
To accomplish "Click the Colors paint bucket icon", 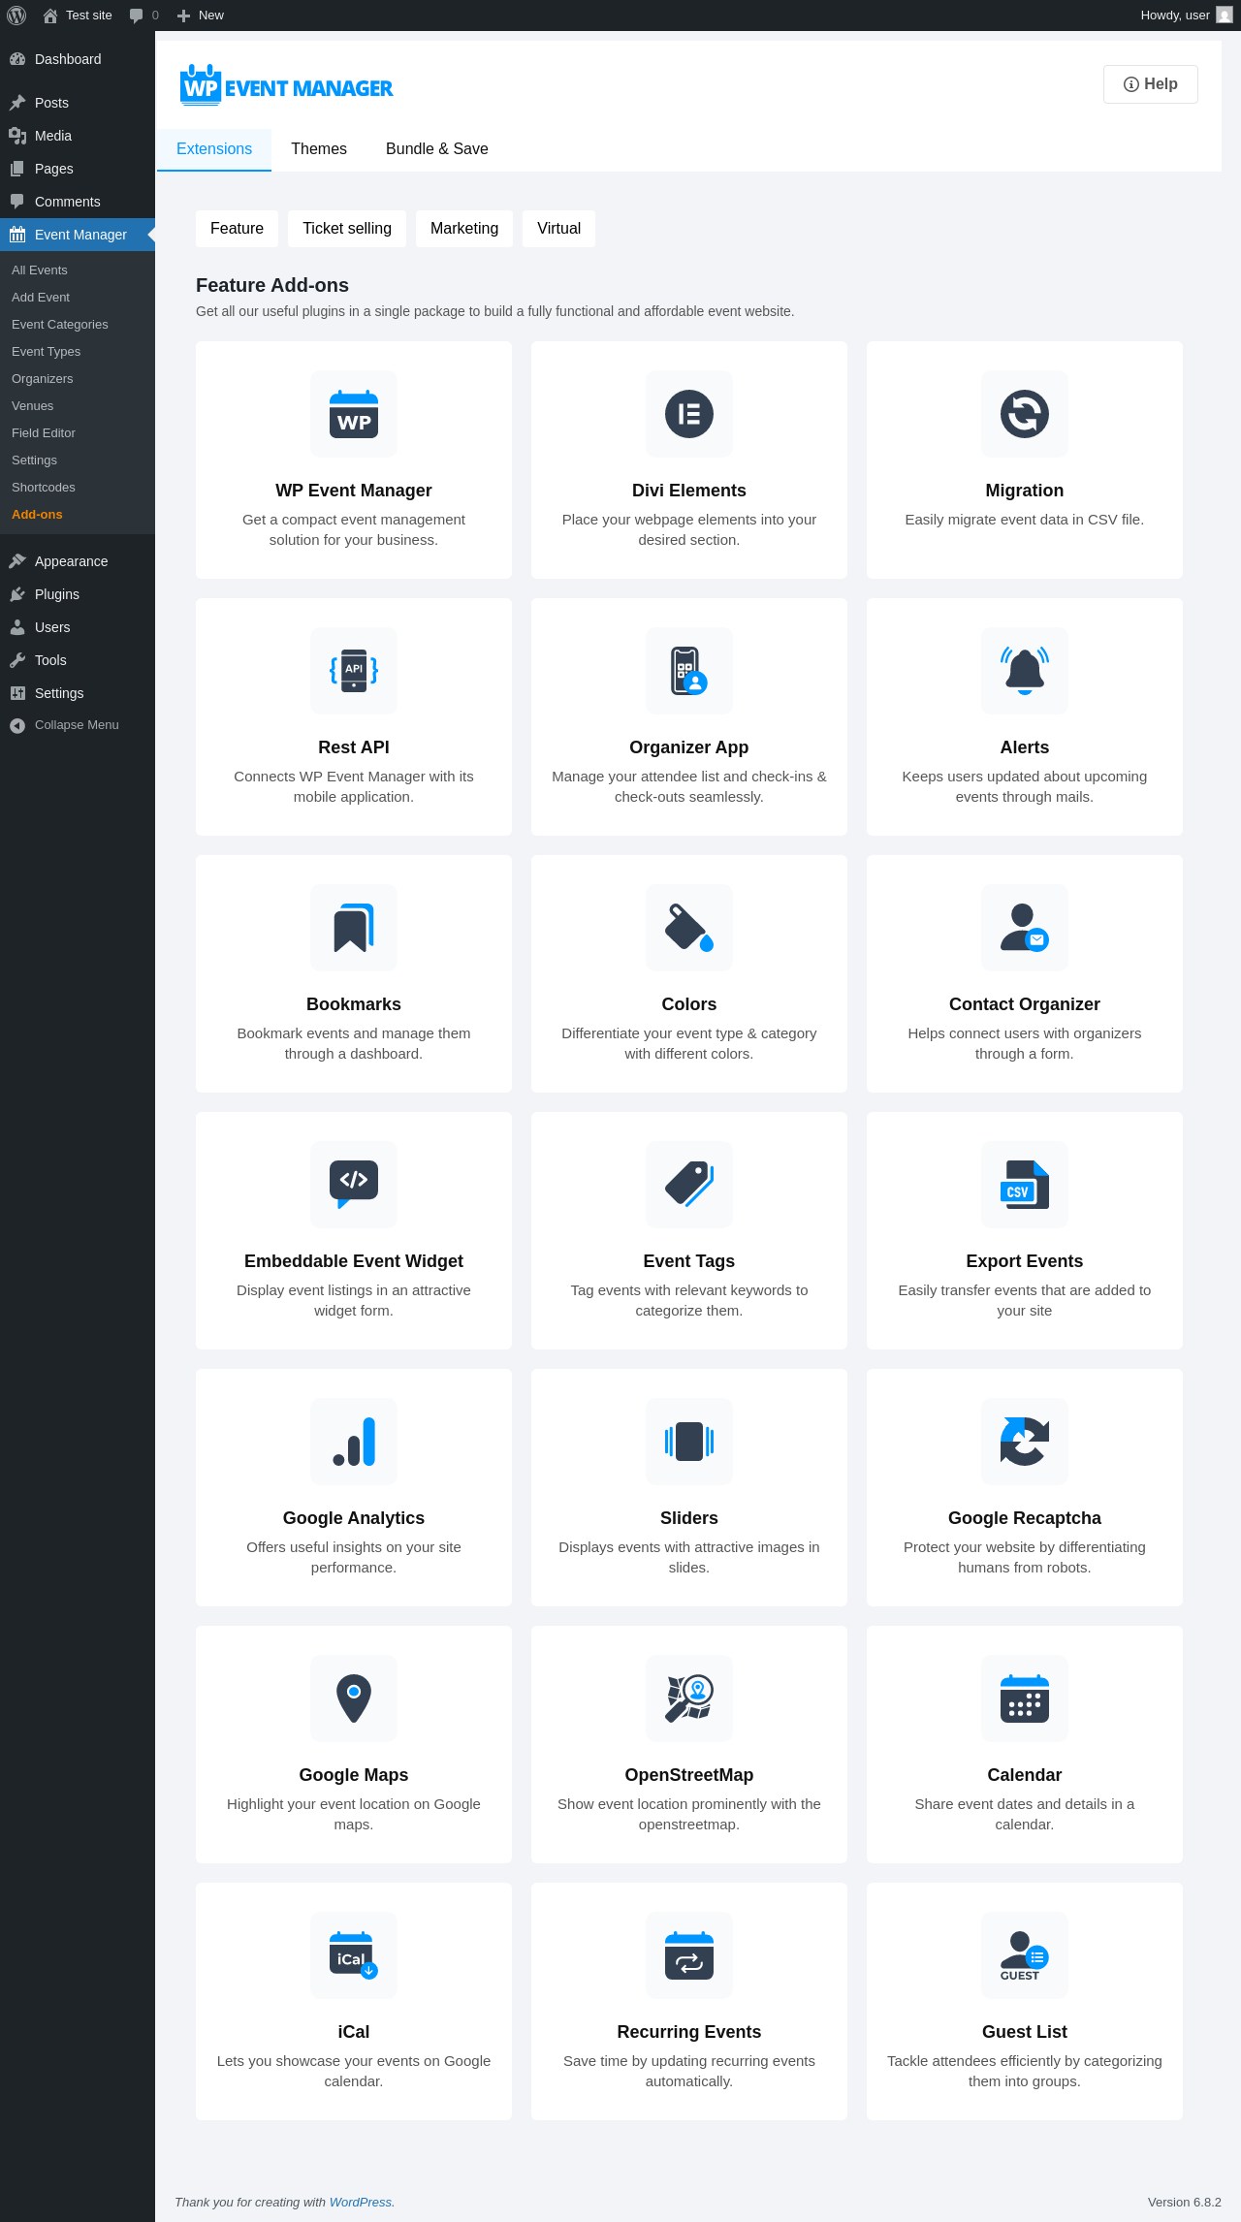I will coord(689,928).
